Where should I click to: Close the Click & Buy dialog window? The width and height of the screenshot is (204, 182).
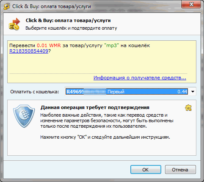point(191,5)
